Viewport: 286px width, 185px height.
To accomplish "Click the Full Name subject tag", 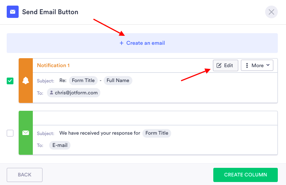I will point(118,80).
